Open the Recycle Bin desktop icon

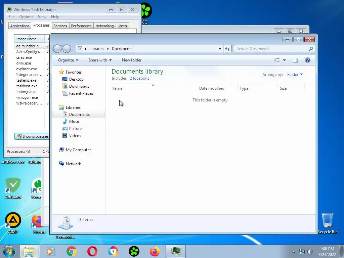[x=328, y=223]
